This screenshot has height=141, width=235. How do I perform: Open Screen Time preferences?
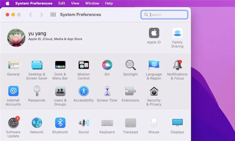[x=107, y=91]
